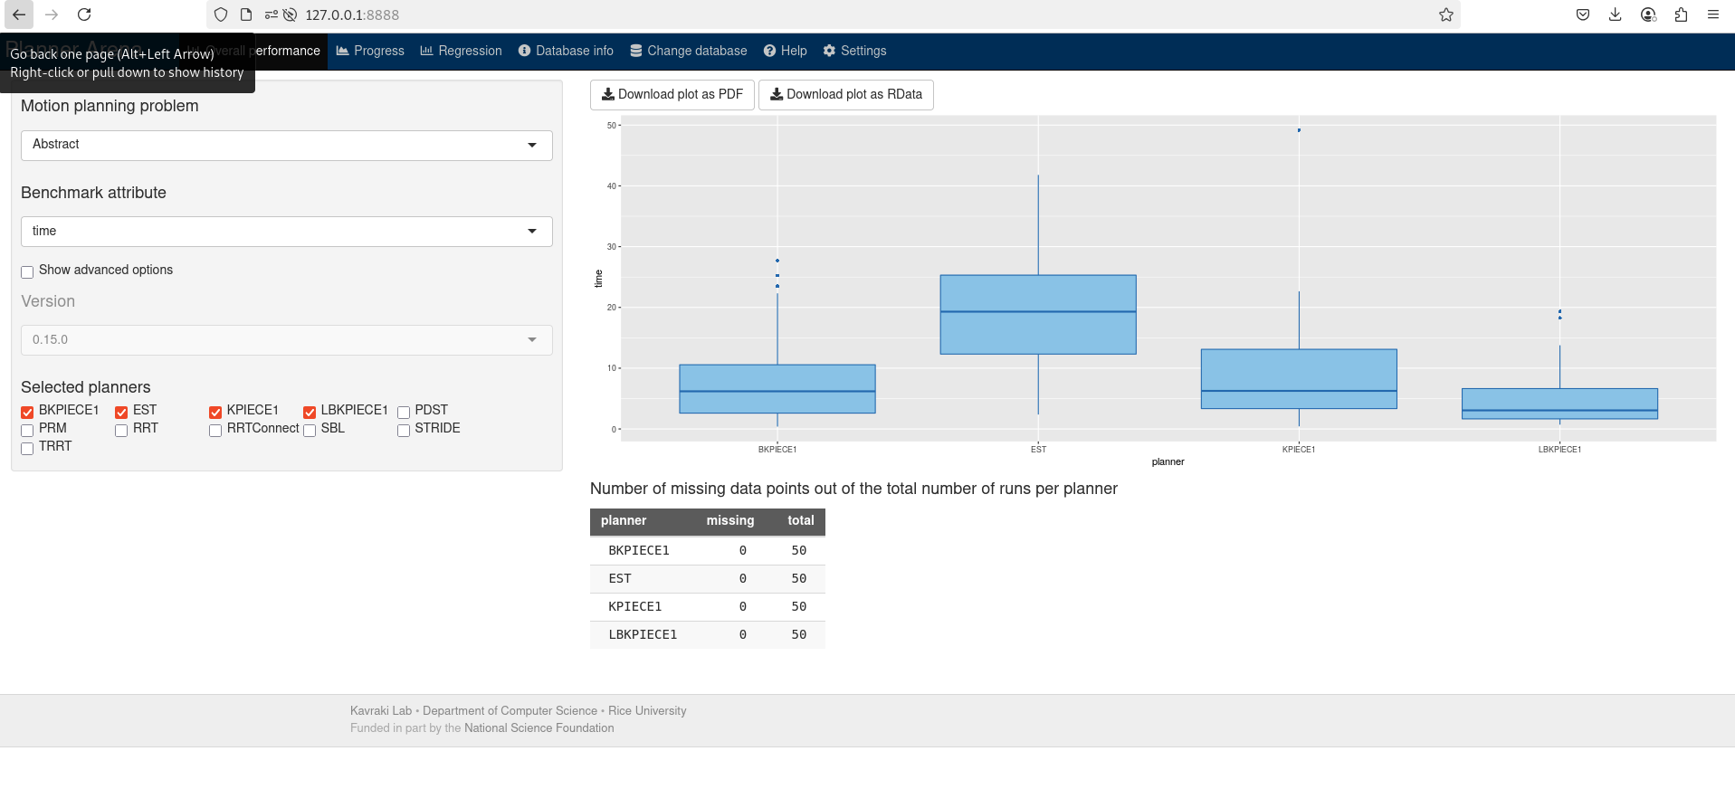Open the Kavraki Lab link
This screenshot has width=1735, height=789.
(x=381, y=711)
